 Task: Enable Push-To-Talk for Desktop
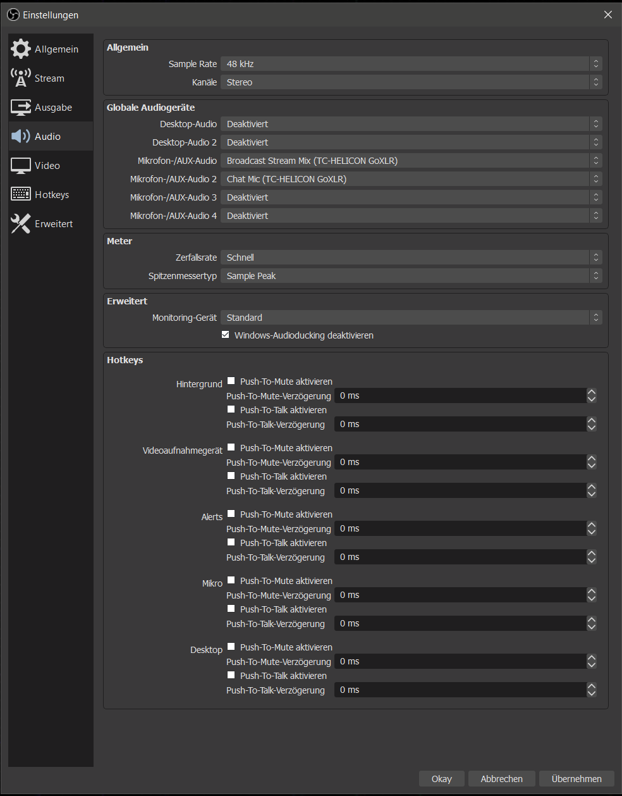[231, 675]
